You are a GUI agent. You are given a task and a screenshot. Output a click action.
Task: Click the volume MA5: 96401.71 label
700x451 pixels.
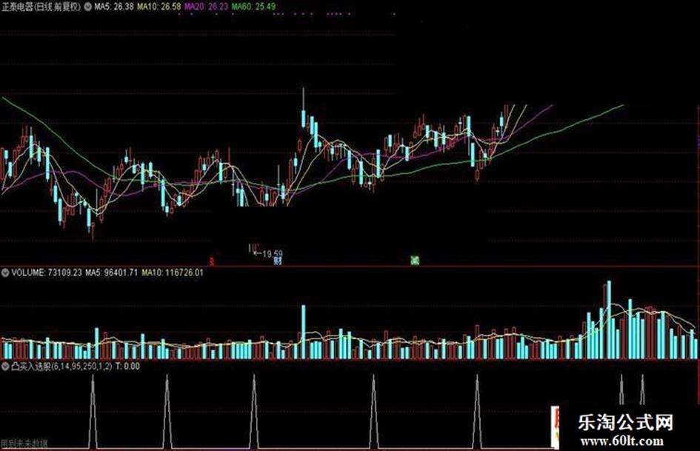click(x=112, y=273)
